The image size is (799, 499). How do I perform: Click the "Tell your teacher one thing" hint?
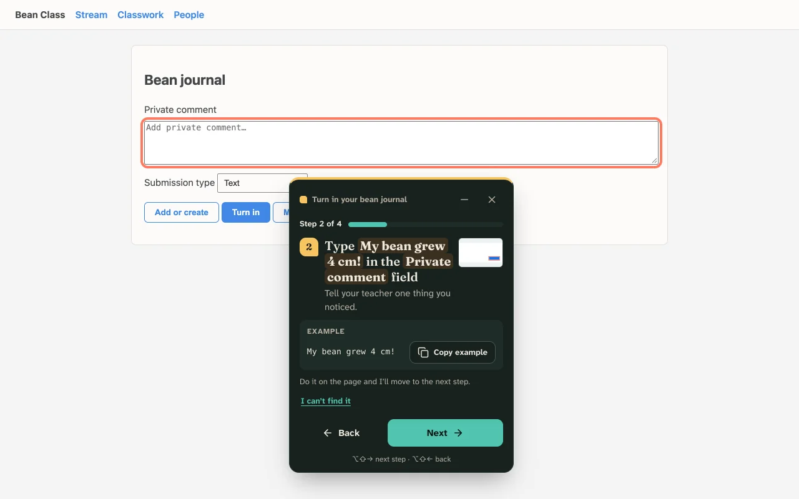(x=388, y=300)
